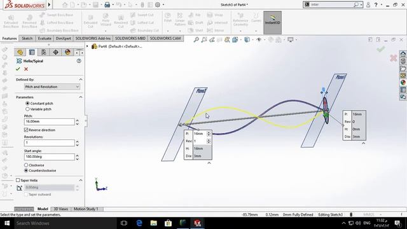Expand the SOLIDWORKS menu arrow beside logo

(49, 4)
